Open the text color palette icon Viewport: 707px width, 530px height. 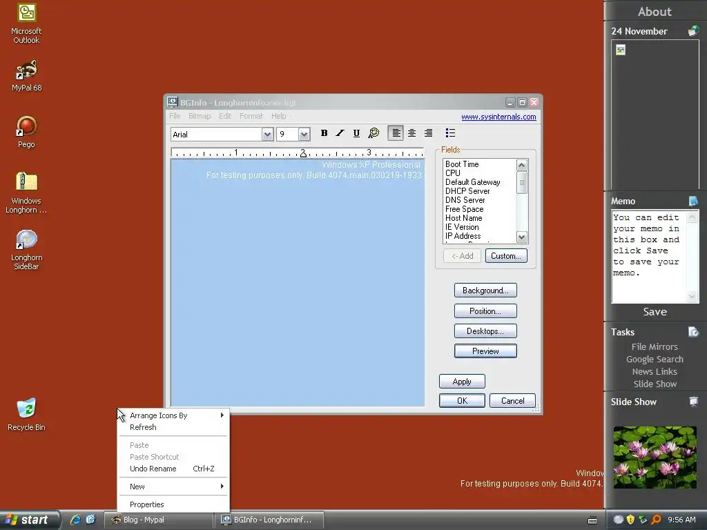pyautogui.click(x=374, y=133)
